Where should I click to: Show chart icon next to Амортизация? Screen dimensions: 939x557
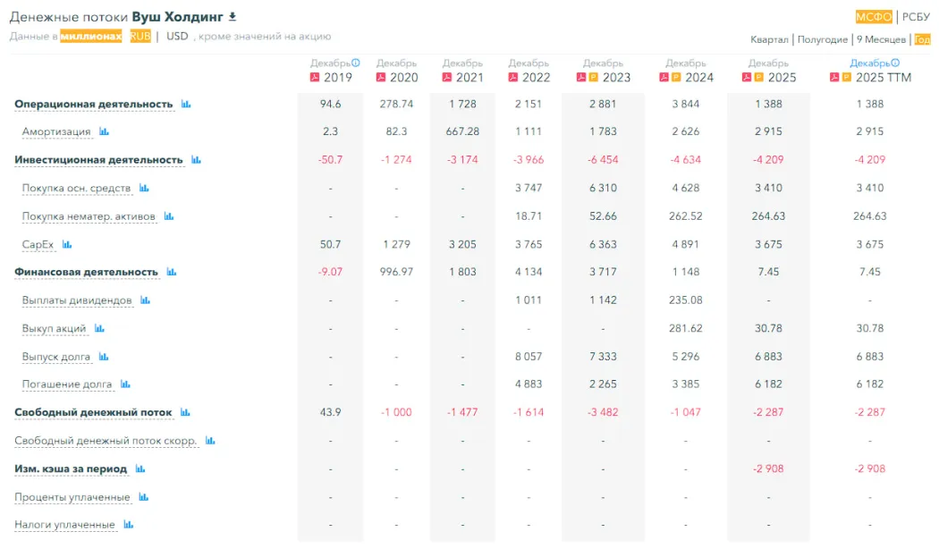tap(104, 132)
